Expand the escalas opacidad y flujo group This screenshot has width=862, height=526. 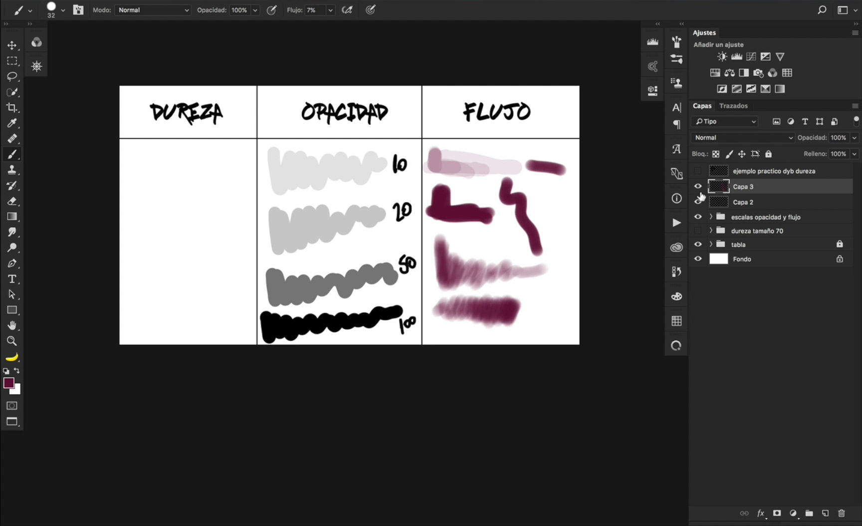tap(711, 217)
